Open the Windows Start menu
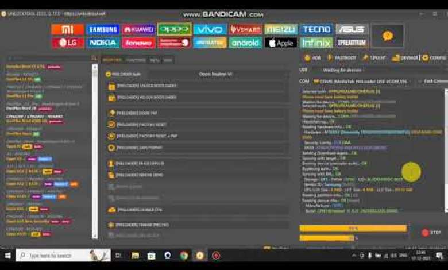This screenshot has width=448, height=270. (x=7, y=255)
